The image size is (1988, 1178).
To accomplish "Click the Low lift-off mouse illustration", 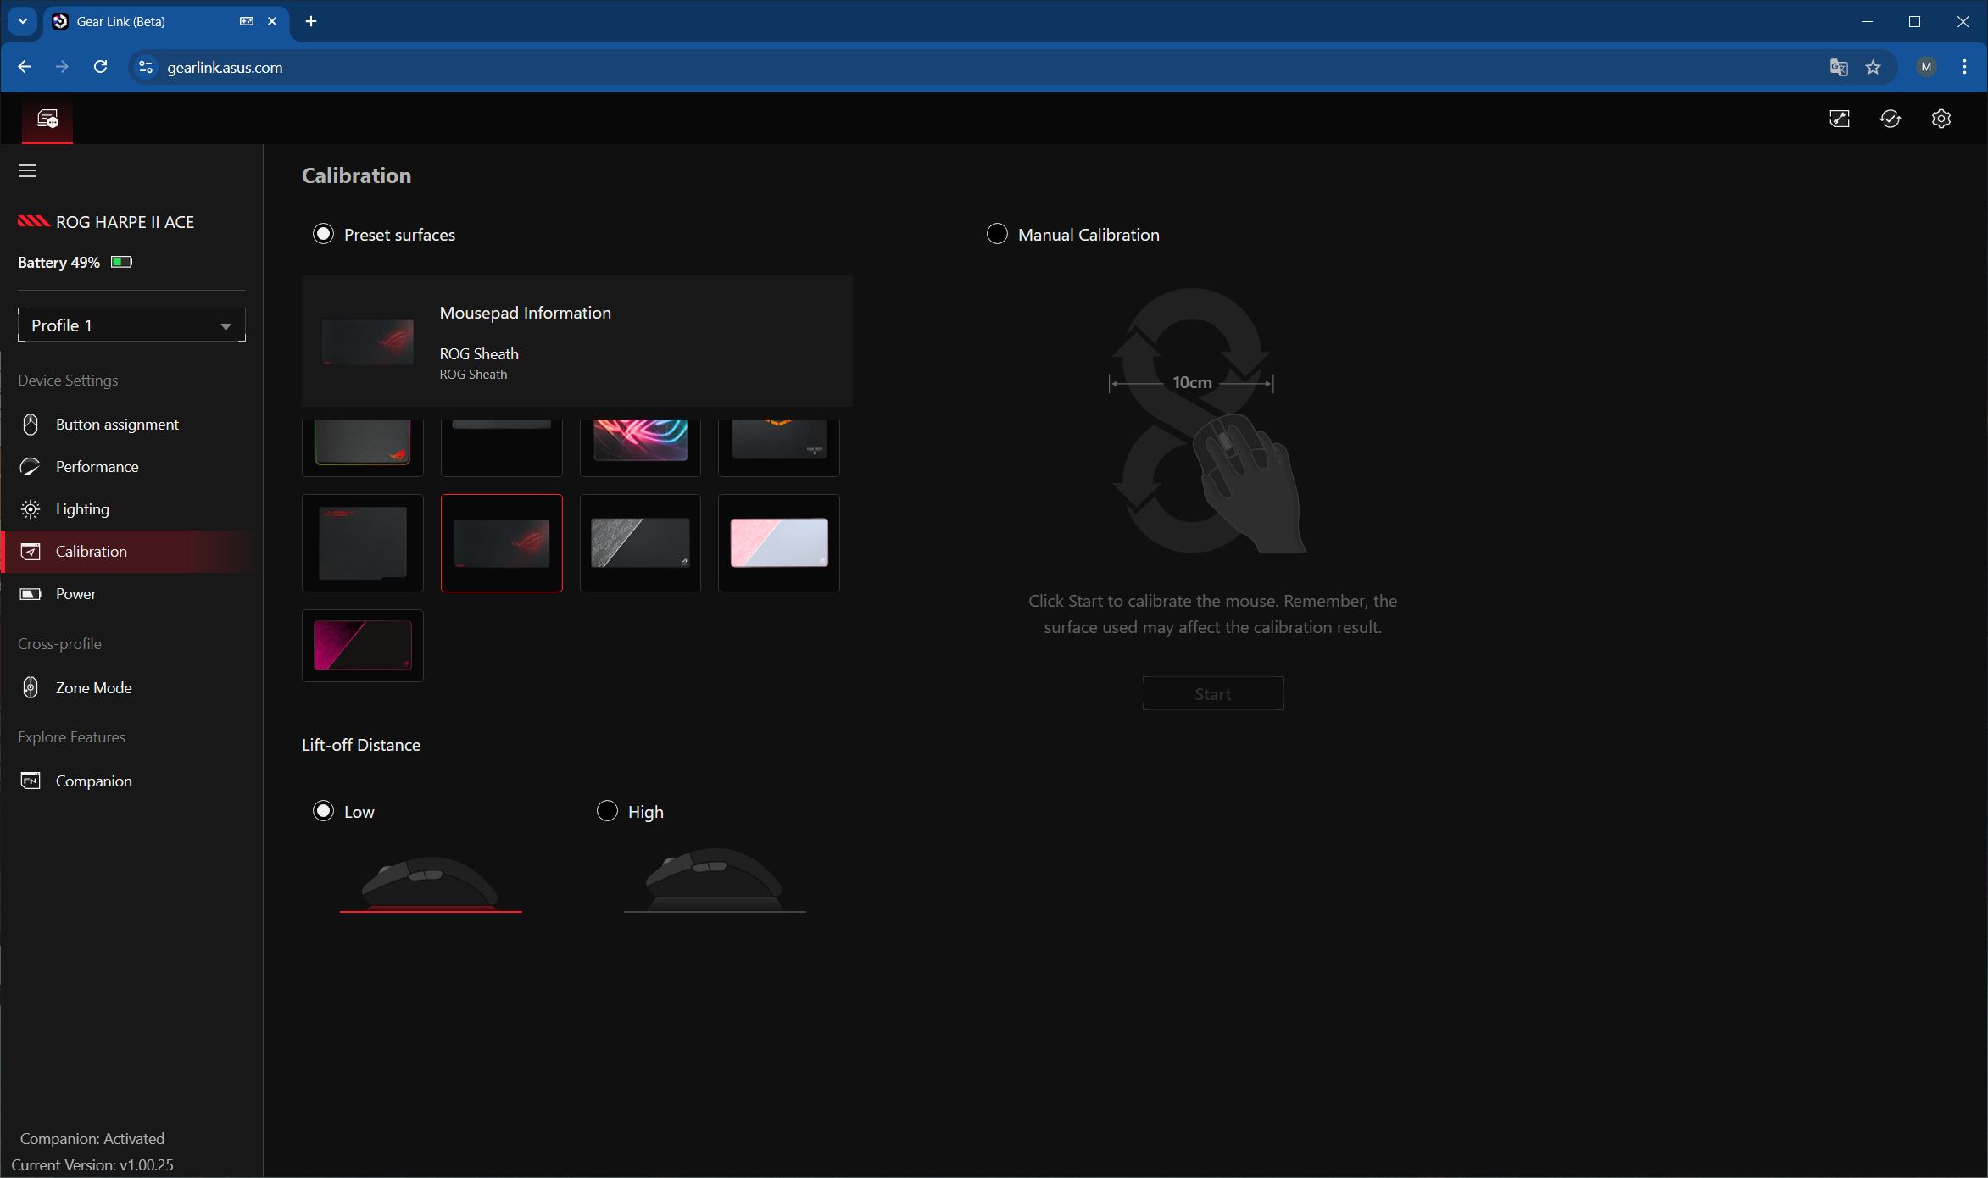I will point(431,884).
